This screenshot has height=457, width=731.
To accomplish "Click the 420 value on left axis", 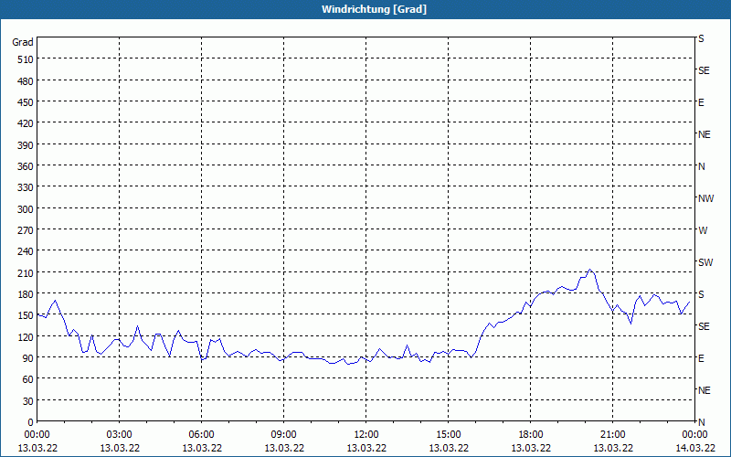I will 26,123.
